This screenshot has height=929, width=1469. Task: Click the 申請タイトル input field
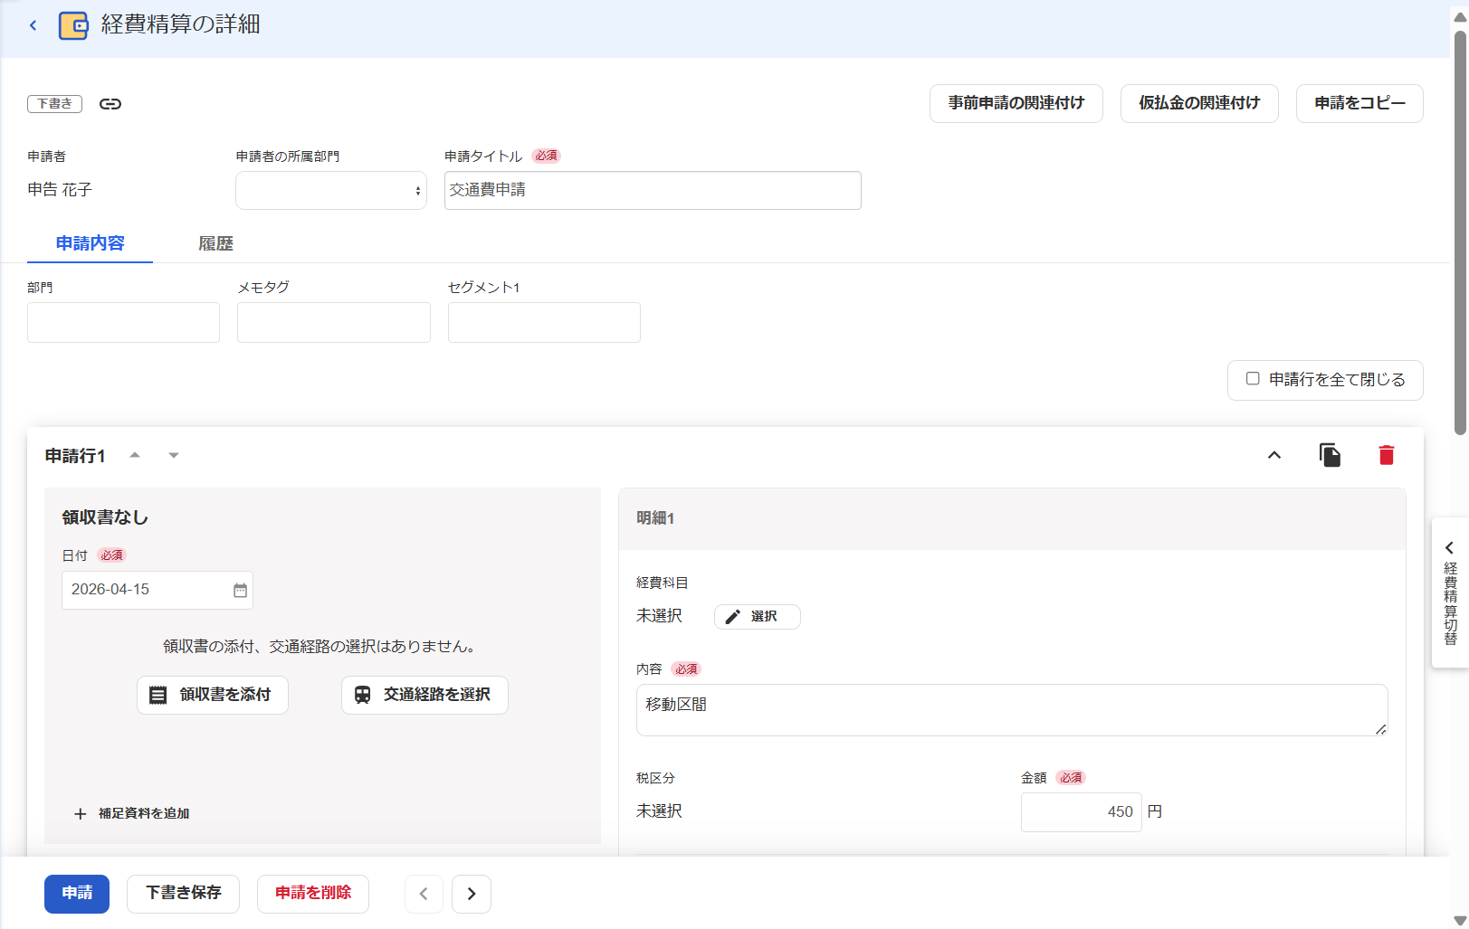click(x=653, y=191)
